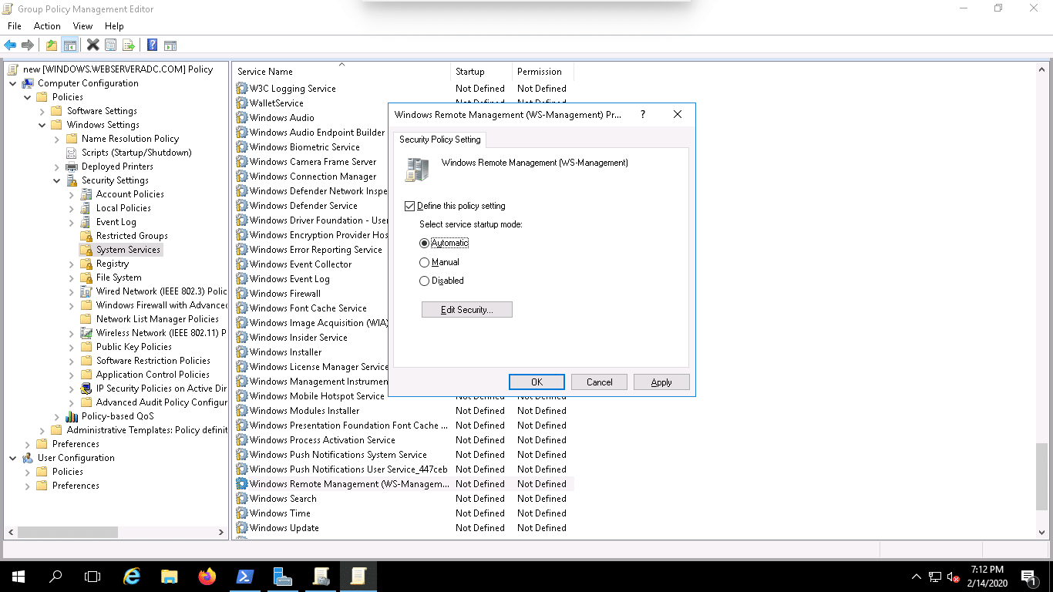The width and height of the screenshot is (1053, 592).
Task: Open the Windows Start menu
Action: tap(19, 577)
